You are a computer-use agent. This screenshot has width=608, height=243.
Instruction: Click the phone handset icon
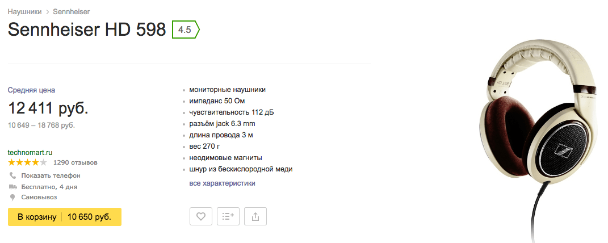pos(13,175)
